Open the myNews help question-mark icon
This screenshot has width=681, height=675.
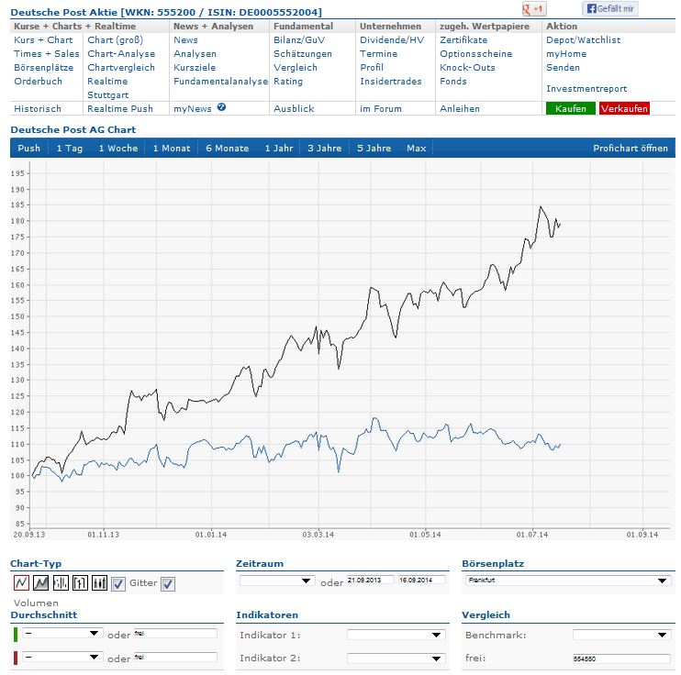pos(221,107)
